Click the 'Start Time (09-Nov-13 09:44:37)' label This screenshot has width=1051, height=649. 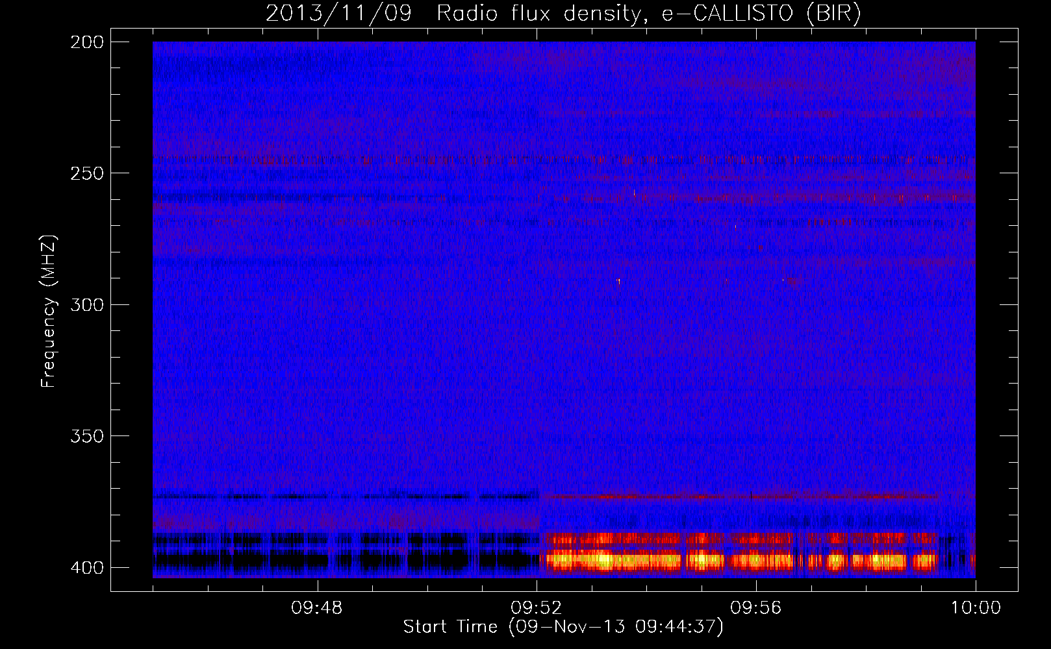point(563,627)
